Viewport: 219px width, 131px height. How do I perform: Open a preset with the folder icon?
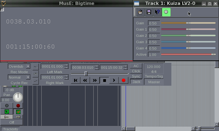point(140,12)
